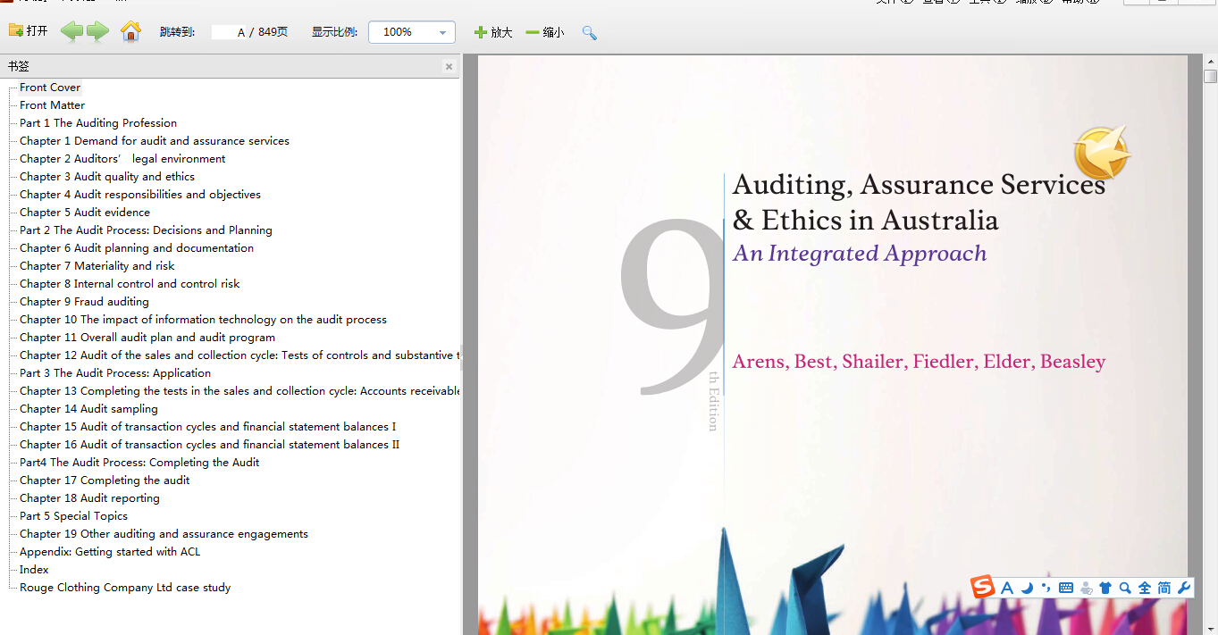This screenshot has height=635, width=1218.
Task: Jump to the Index bookmark
Action: (34, 570)
